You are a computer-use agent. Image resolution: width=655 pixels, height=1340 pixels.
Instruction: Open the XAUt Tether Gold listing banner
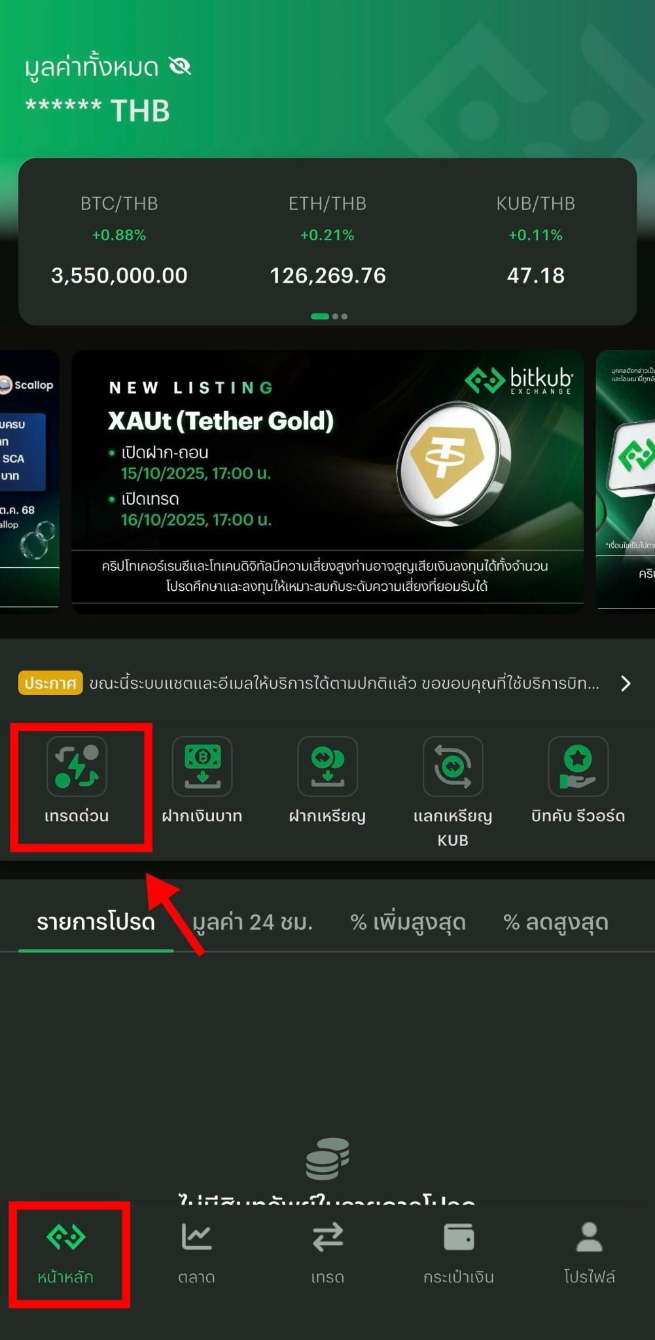tap(327, 482)
